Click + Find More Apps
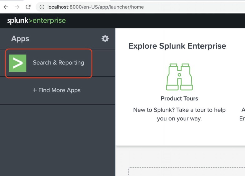Viewport: 245px width, 176px height. click(x=56, y=90)
